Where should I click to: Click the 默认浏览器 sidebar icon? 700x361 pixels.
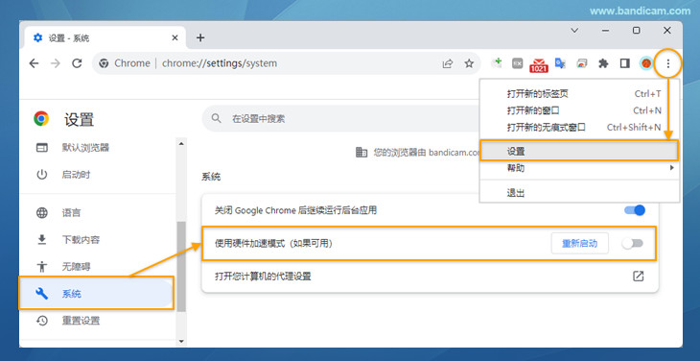[42, 148]
